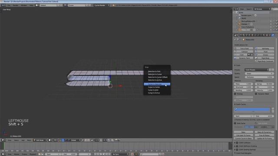This screenshot has width=278, height=156.
Task: Click Bake All Dynamics button
Action: pos(265,132)
